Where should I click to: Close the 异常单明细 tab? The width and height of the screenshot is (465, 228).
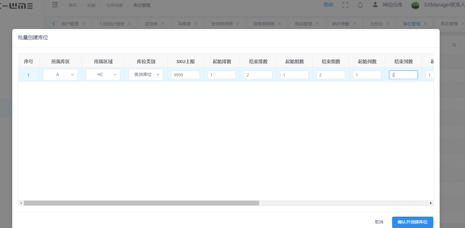[280, 24]
